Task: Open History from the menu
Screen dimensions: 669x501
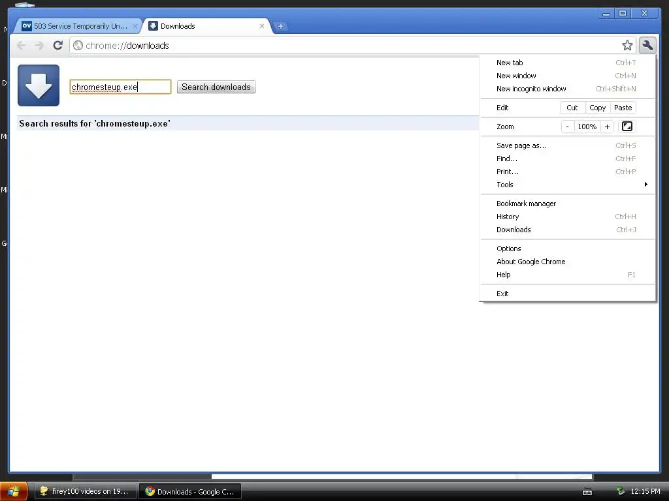Action: point(567,217)
